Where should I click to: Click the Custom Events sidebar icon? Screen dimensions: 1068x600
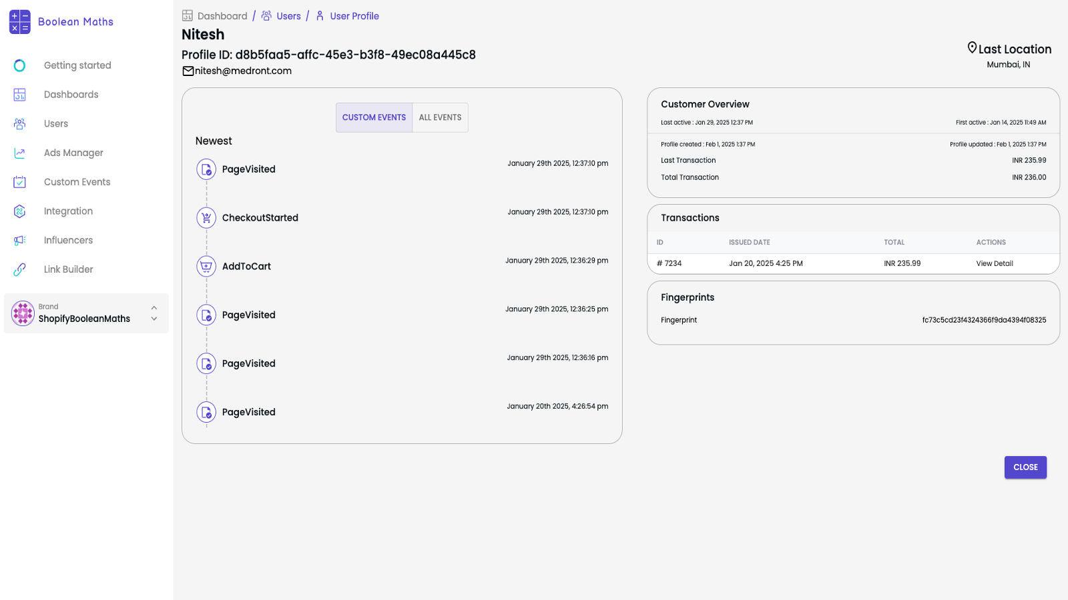19,181
